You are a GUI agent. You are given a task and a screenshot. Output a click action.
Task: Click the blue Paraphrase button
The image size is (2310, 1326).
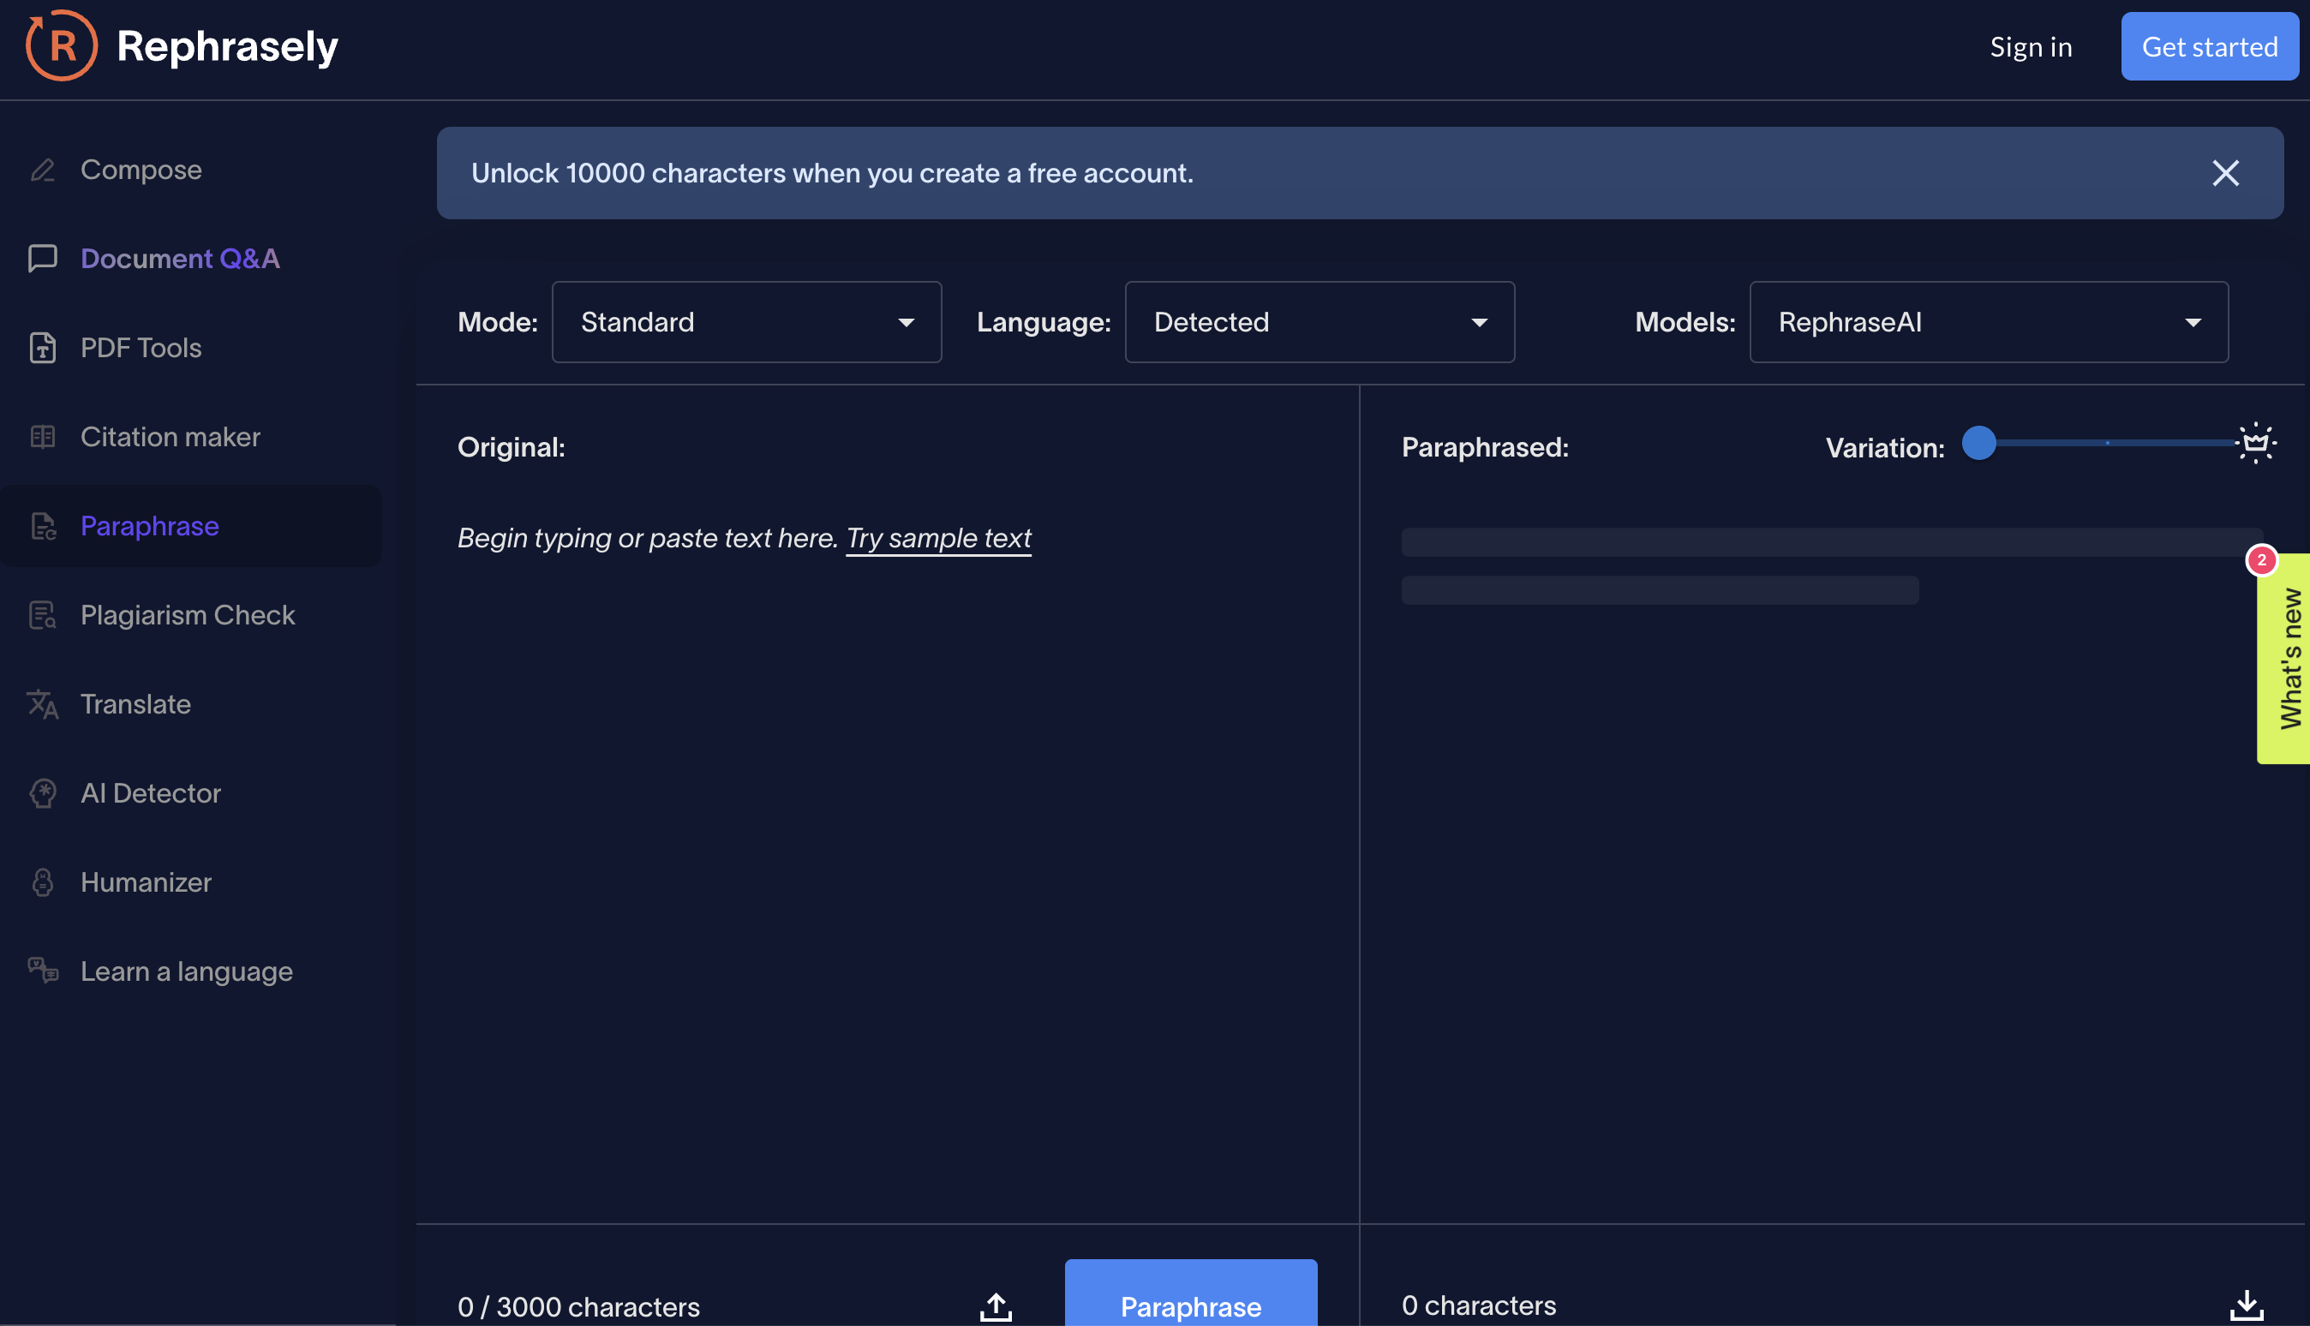click(x=1190, y=1294)
